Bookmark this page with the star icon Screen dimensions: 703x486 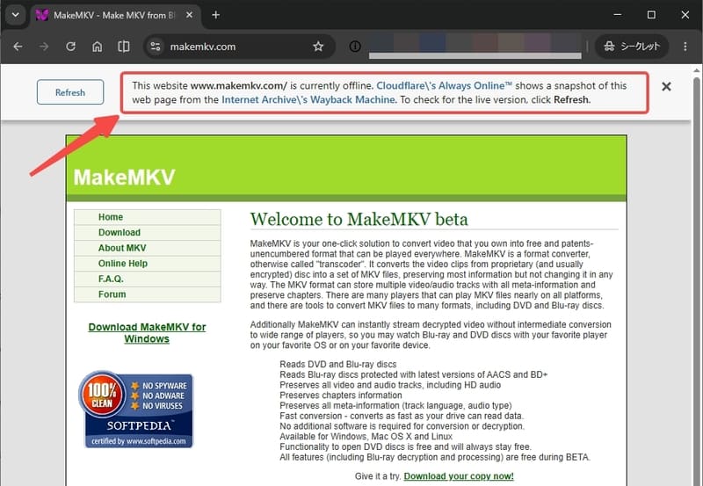318,47
